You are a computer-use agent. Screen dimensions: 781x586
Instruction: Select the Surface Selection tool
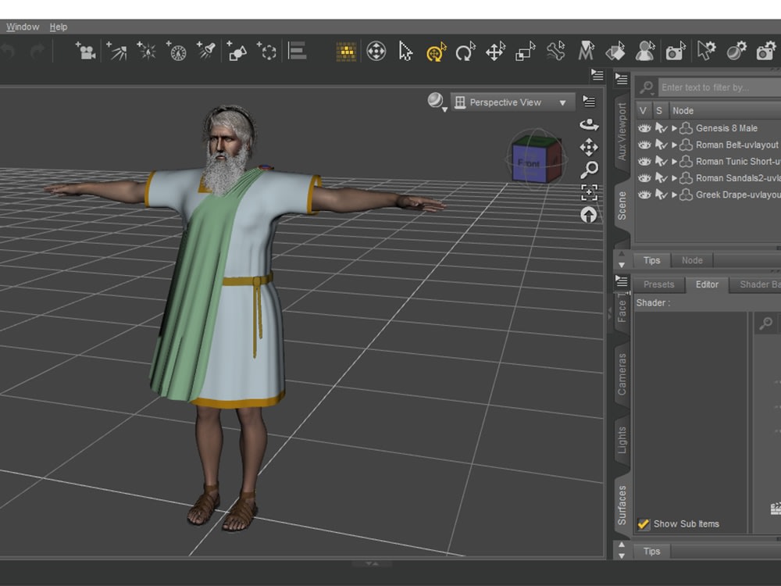(615, 52)
